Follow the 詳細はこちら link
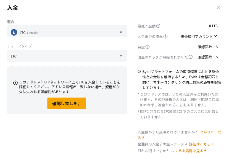Viewport: 227px width, 158px height. click(201, 144)
